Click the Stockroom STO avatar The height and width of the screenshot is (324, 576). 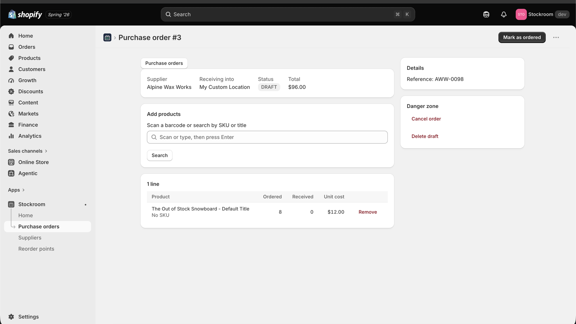pos(521,14)
